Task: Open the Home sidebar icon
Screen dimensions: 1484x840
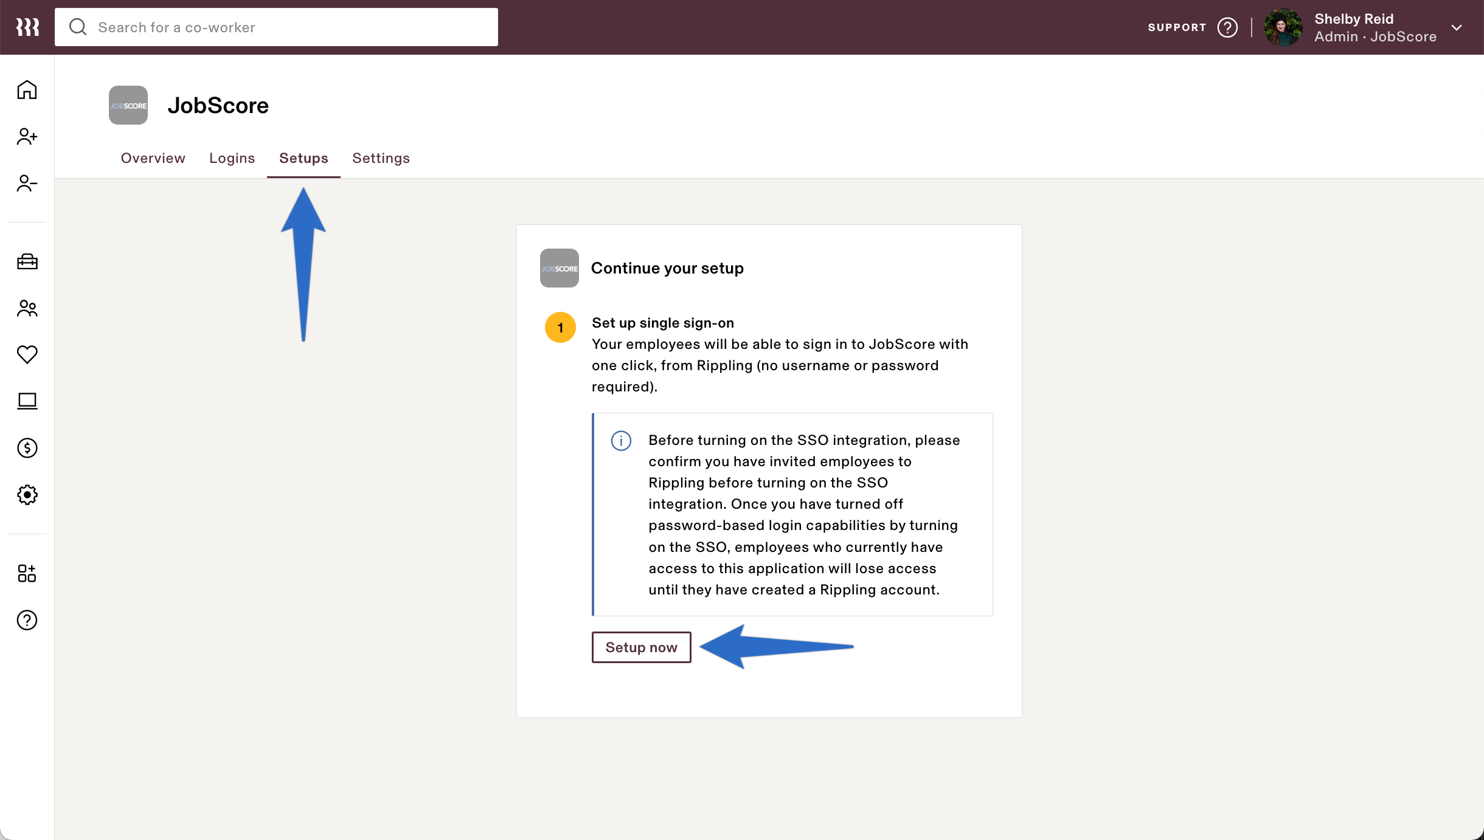Action: coord(27,89)
